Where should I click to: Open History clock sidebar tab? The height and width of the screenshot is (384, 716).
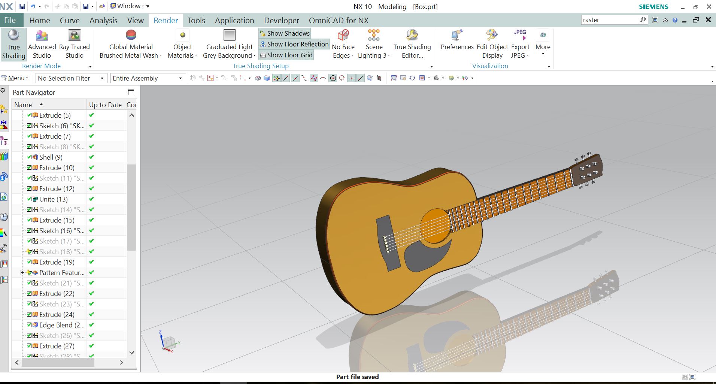[x=4, y=217]
